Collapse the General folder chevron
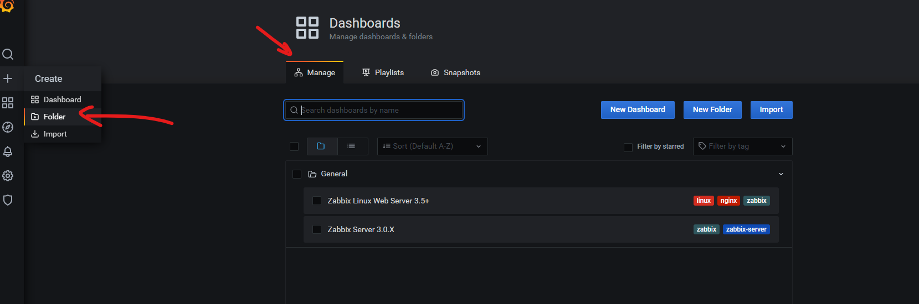This screenshot has width=919, height=304. click(x=781, y=174)
